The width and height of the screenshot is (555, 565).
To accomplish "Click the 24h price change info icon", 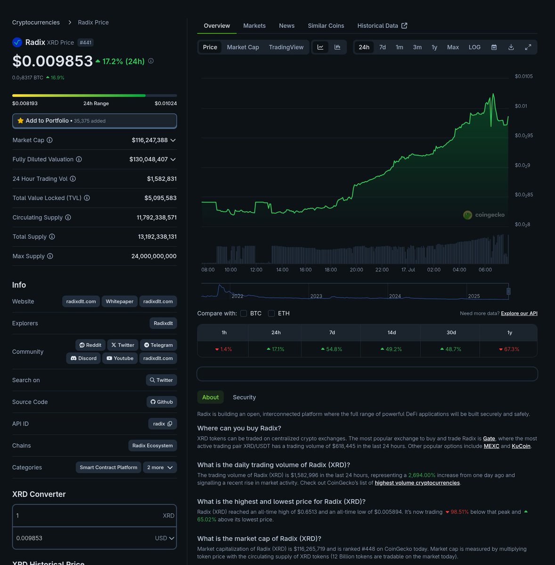I will pyautogui.click(x=151, y=61).
